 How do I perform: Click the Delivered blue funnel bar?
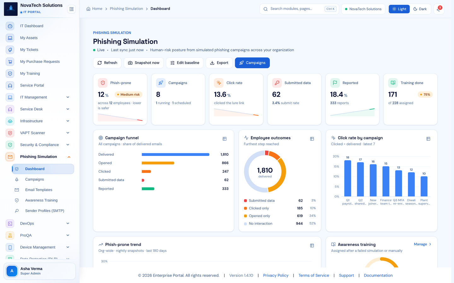pyautogui.click(x=176, y=154)
